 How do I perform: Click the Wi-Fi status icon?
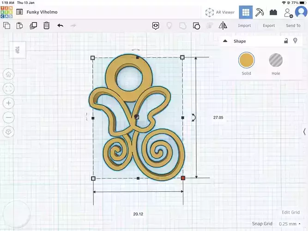point(284,3)
